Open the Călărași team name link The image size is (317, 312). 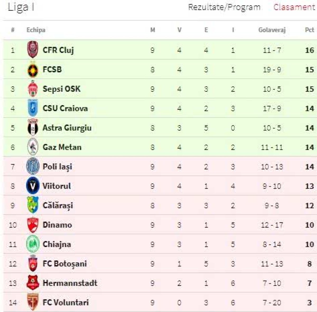tap(58, 206)
